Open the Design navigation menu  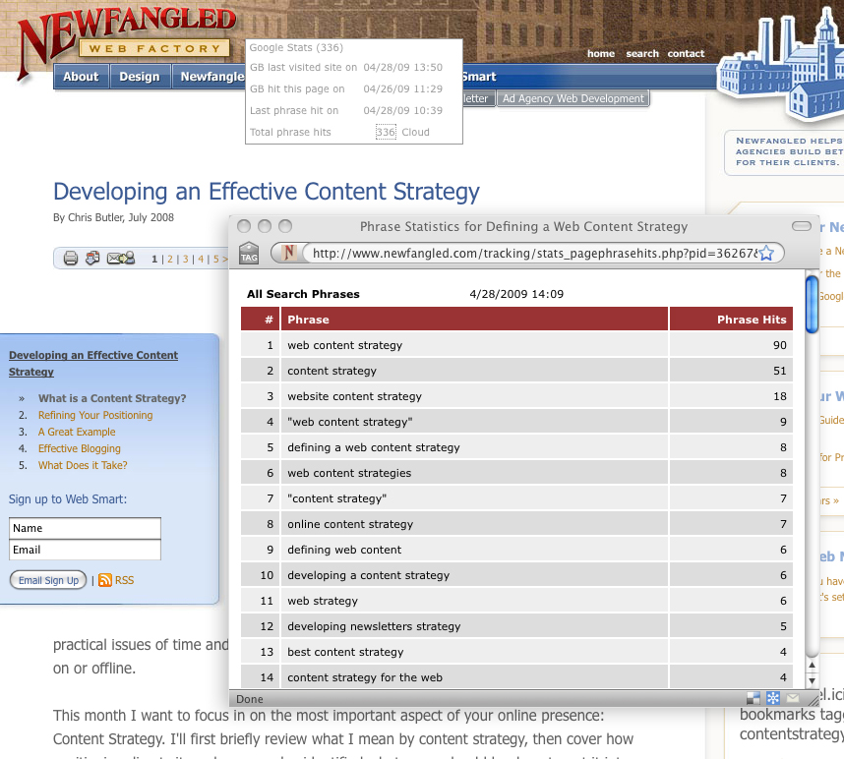pos(140,77)
